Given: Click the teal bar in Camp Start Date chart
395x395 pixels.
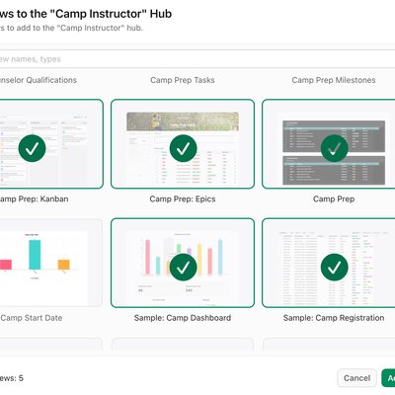Looking at the screenshot, I should [35, 255].
